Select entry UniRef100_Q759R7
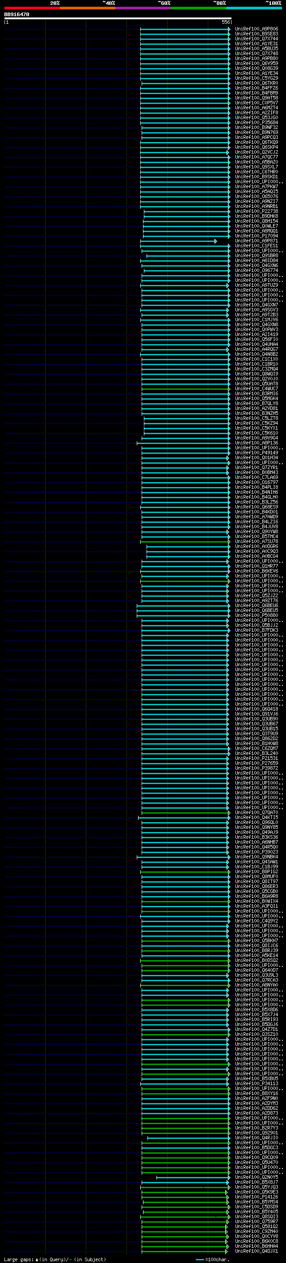This screenshot has height=1263, width=286. pos(256,1221)
